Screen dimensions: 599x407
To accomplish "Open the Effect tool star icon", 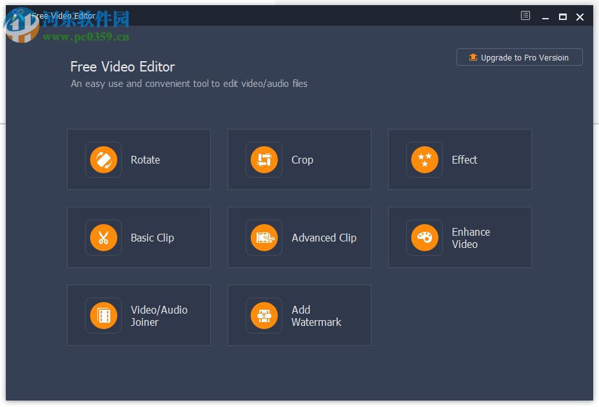I will (424, 159).
